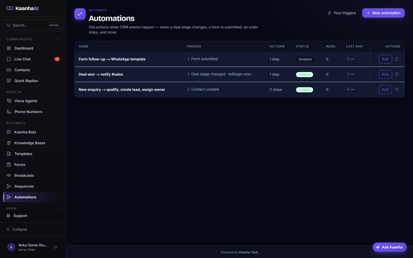Collapse the Automate section
Screen dimensions: 413x258
[x=58, y=123]
